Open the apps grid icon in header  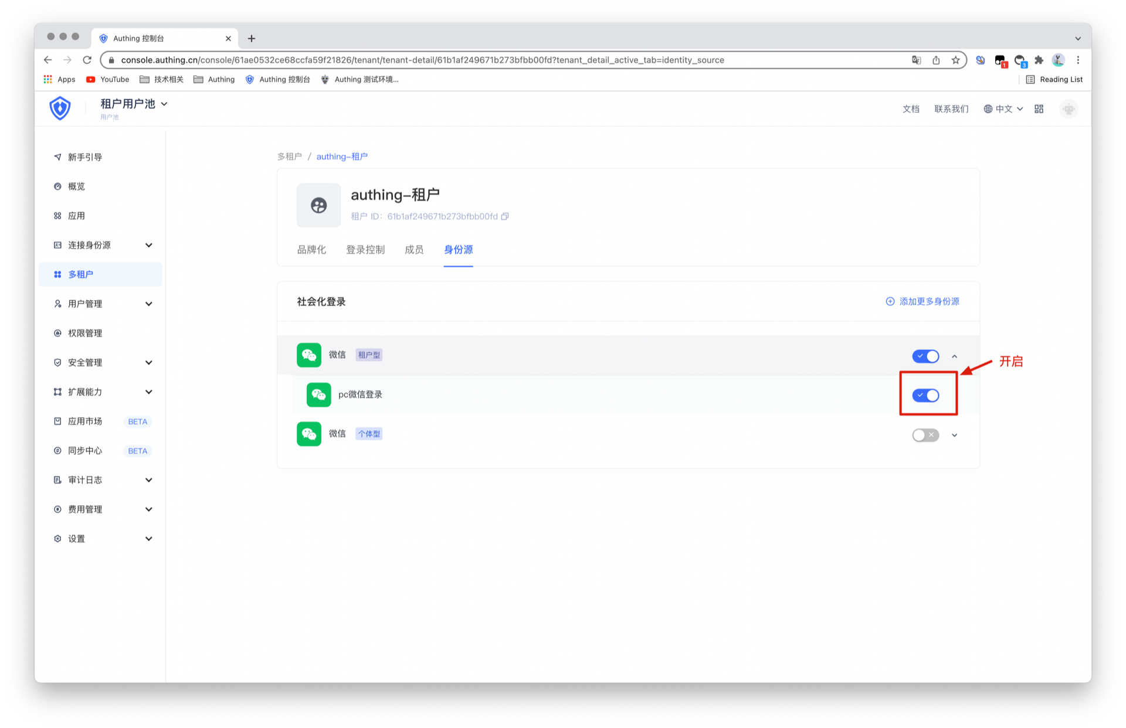(x=1039, y=109)
